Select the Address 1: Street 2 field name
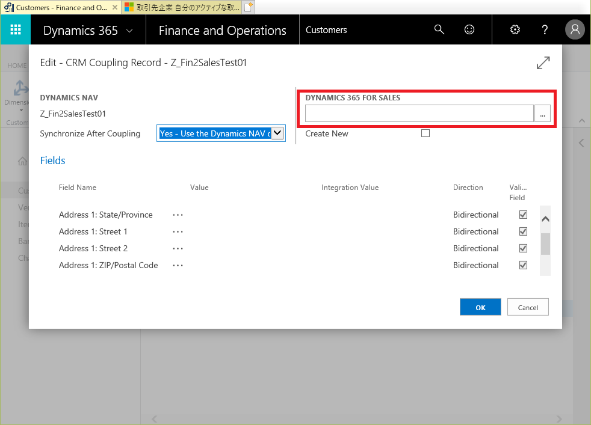Viewport: 591px width, 425px height. click(93, 248)
